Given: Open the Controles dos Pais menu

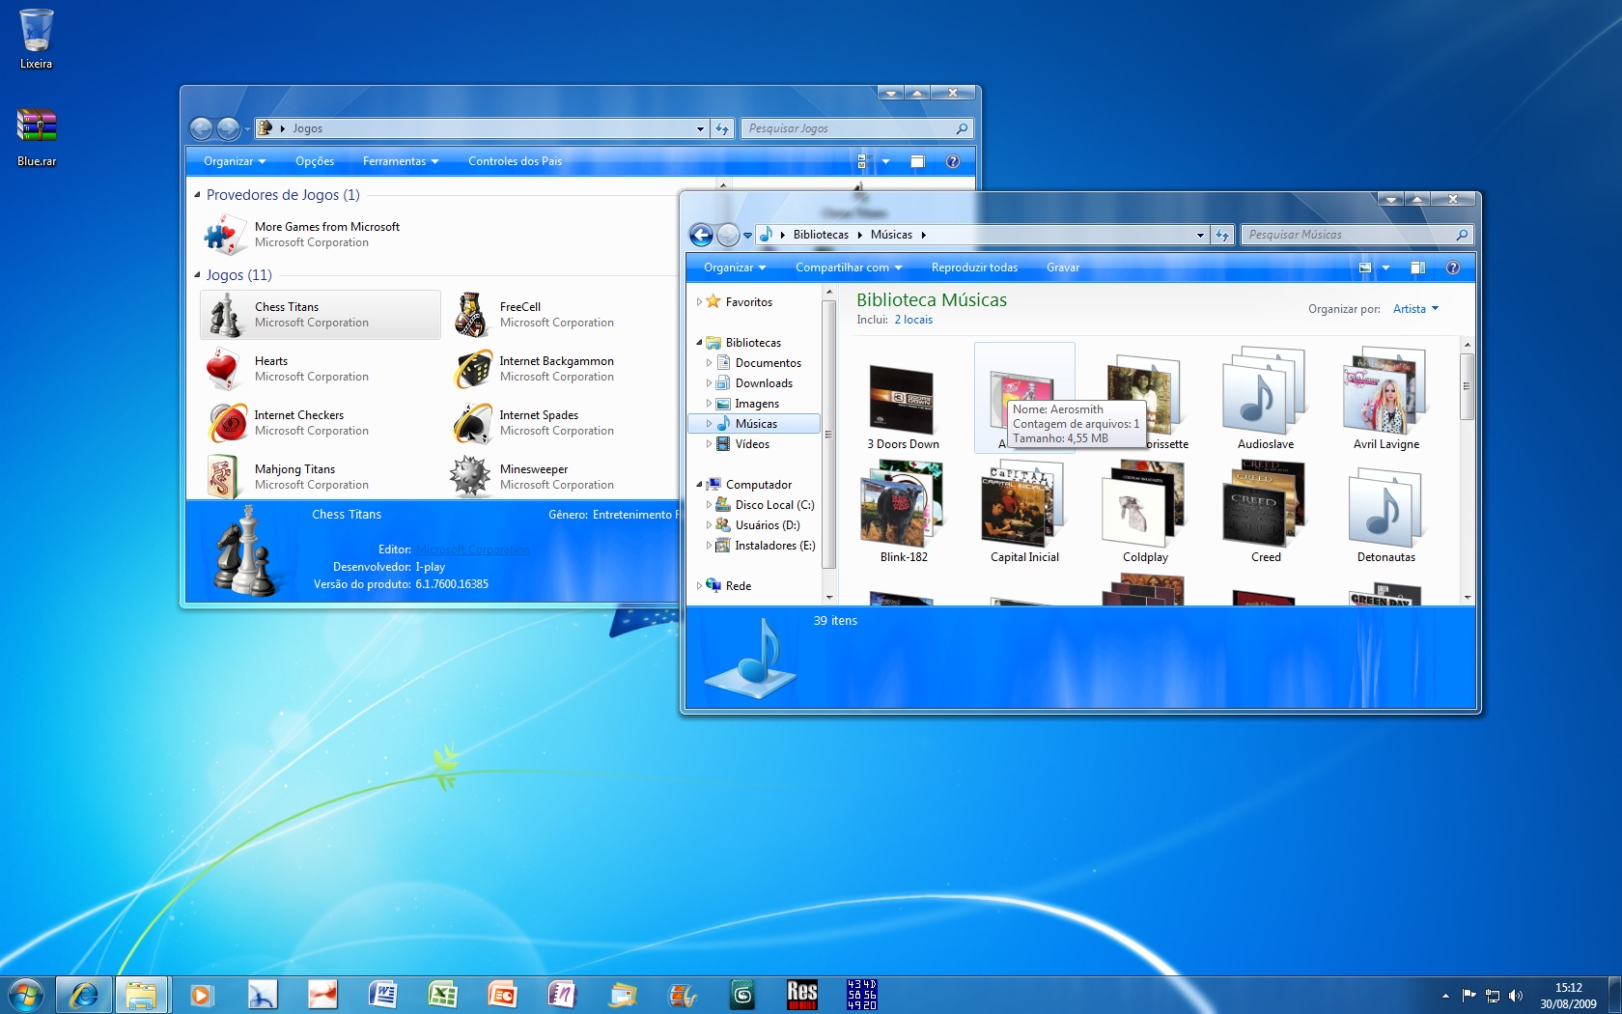Looking at the screenshot, I should point(515,161).
